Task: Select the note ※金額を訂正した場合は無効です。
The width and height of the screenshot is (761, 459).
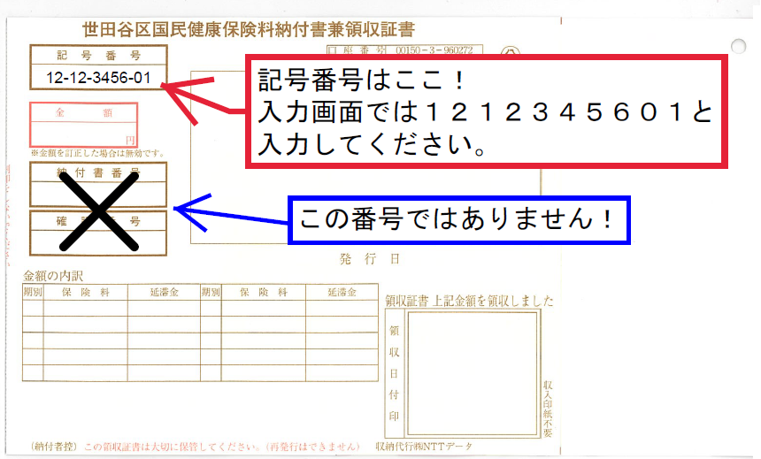Action: coord(97,153)
